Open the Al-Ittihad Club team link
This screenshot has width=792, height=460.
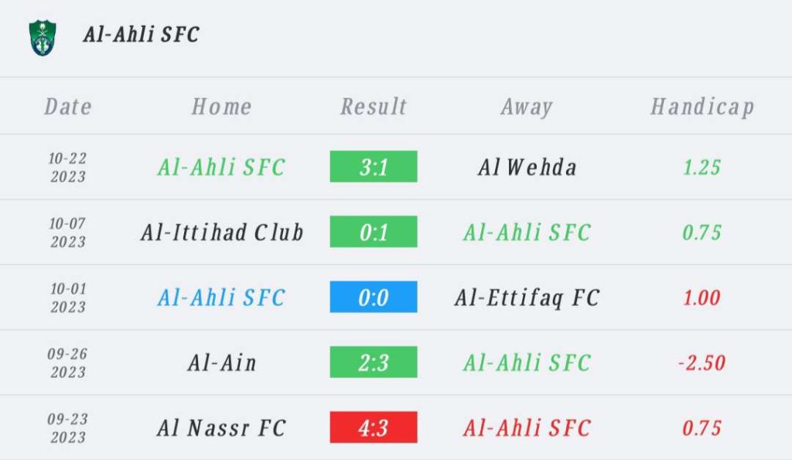(x=222, y=232)
